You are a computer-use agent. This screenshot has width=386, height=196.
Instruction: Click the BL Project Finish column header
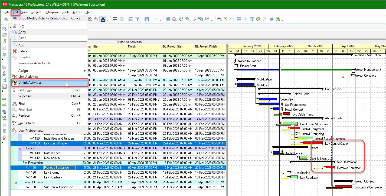coord(210,49)
